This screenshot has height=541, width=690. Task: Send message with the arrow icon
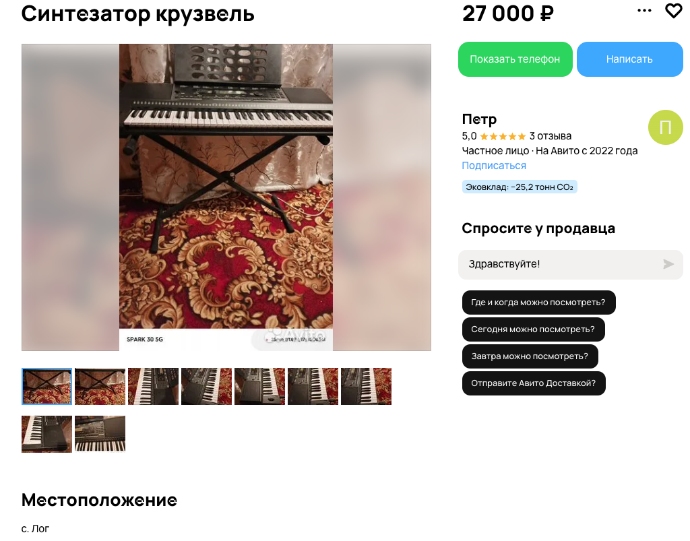668,264
